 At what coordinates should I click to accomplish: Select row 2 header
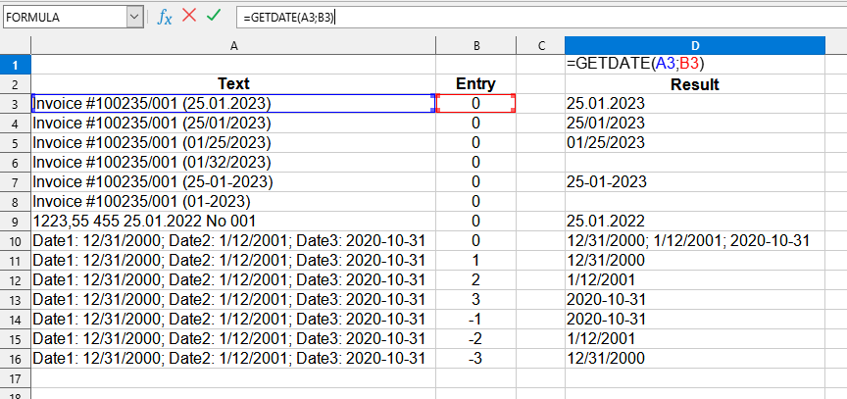[x=15, y=84]
